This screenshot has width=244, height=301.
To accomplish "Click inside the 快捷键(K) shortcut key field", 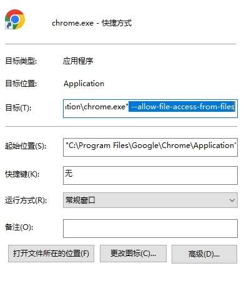I will coord(150,175).
